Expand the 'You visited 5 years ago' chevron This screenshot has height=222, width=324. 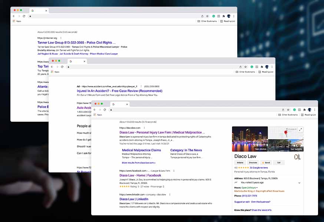click(299, 183)
